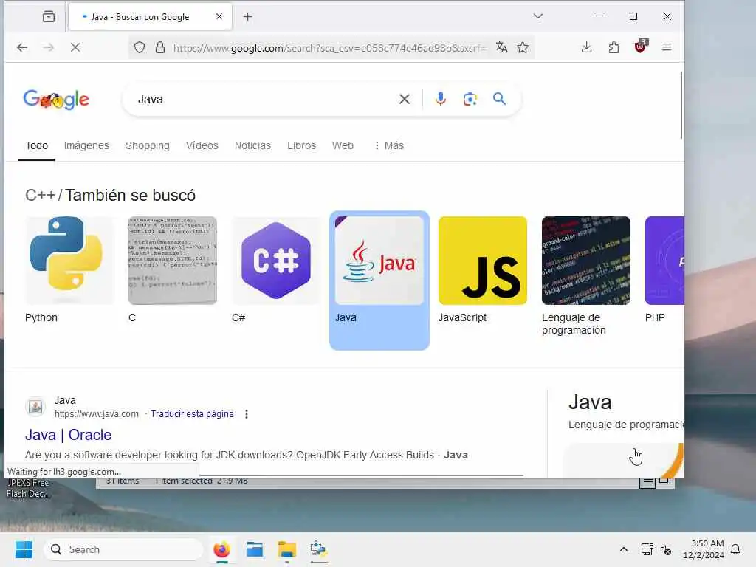756x567 pixels.
Task: Open the Firefox hamburger menu
Action: tap(667, 47)
